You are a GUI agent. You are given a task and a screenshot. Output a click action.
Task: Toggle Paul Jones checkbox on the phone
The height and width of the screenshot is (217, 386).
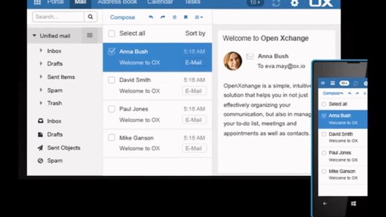click(x=324, y=153)
